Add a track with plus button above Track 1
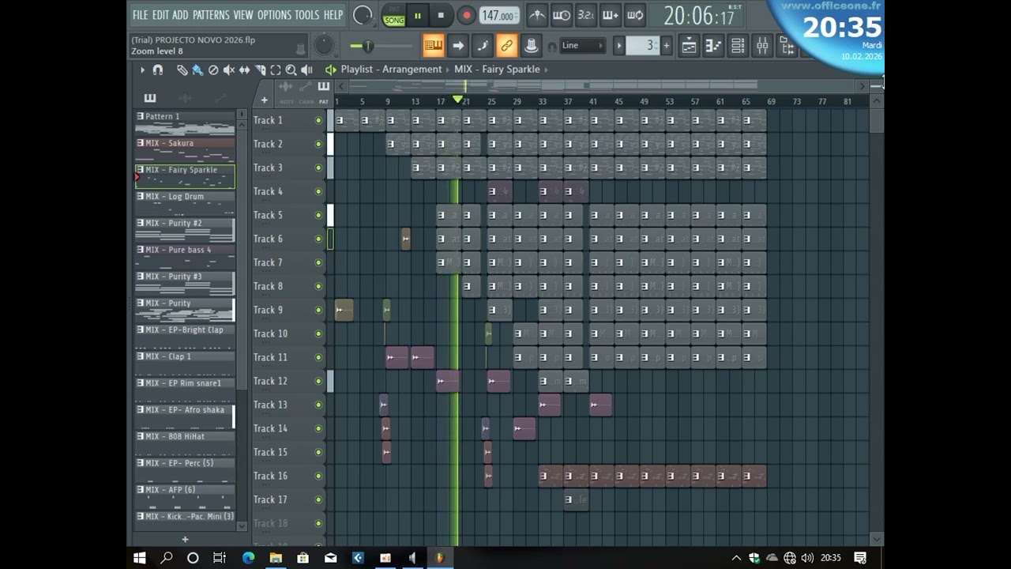 (x=264, y=100)
